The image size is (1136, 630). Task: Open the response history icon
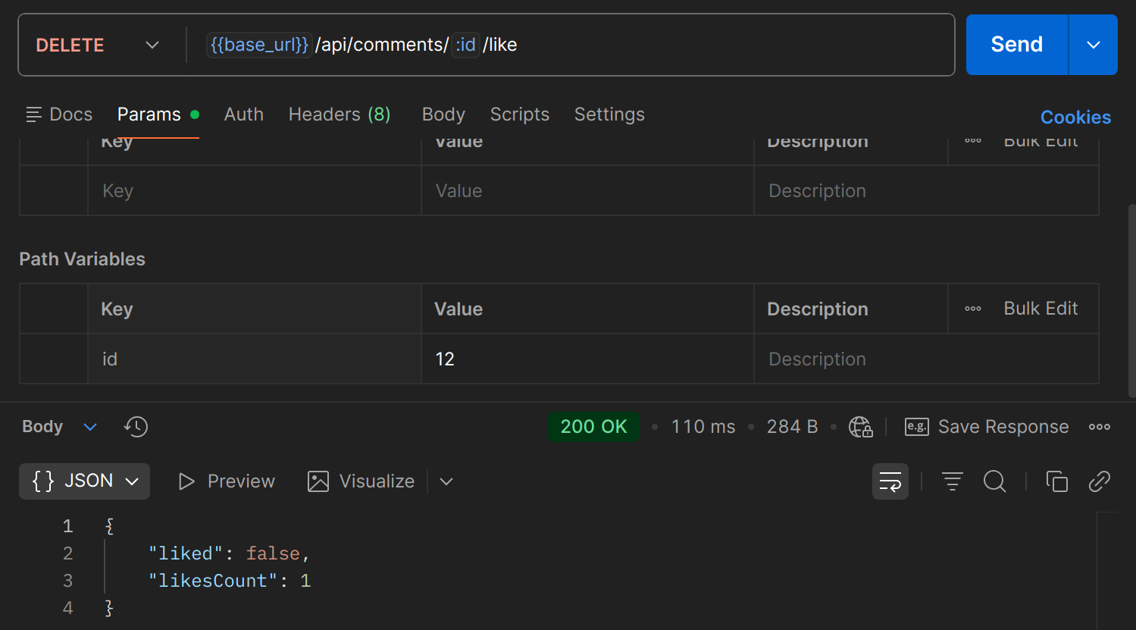pyautogui.click(x=136, y=427)
